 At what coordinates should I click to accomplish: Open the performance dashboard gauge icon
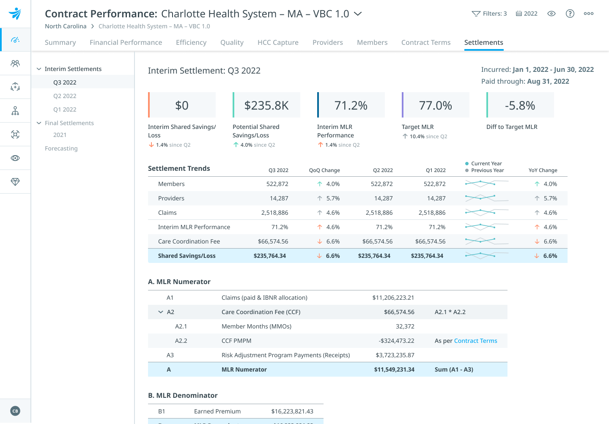(15, 40)
